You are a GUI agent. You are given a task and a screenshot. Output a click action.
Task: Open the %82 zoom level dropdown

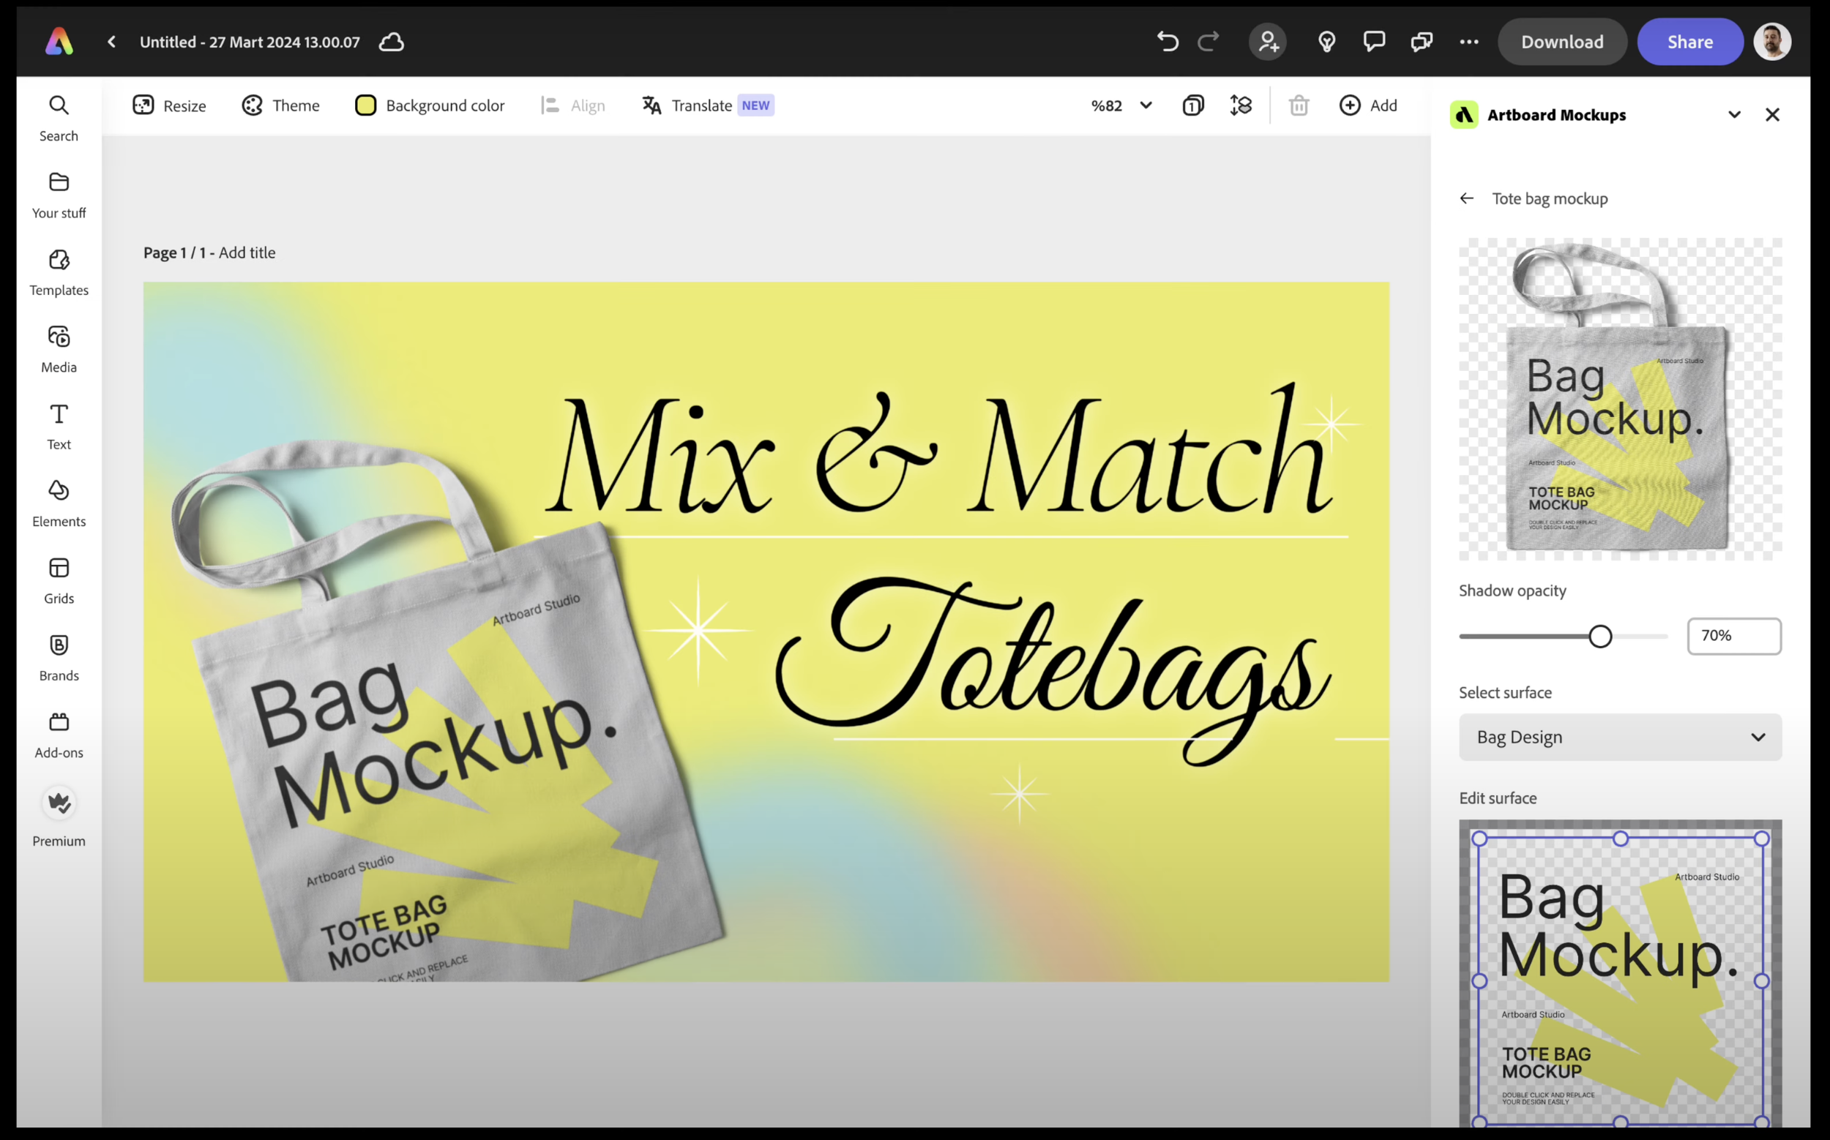pos(1121,105)
